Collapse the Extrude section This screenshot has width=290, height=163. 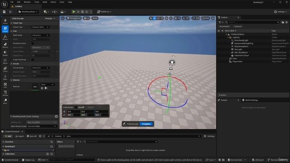pyautogui.click(x=11, y=64)
